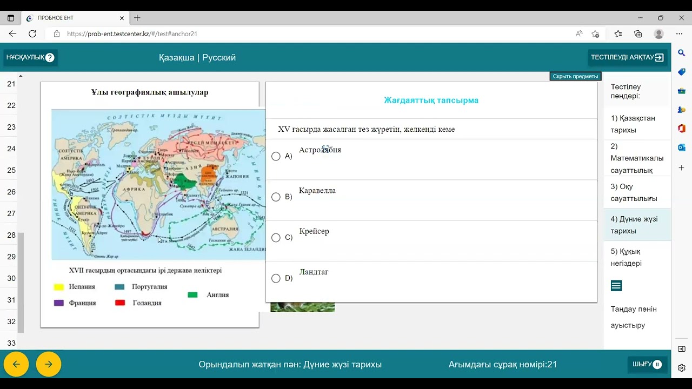This screenshot has height=389, width=692.
Task: Open the favorites list icon
Action: [618, 33]
